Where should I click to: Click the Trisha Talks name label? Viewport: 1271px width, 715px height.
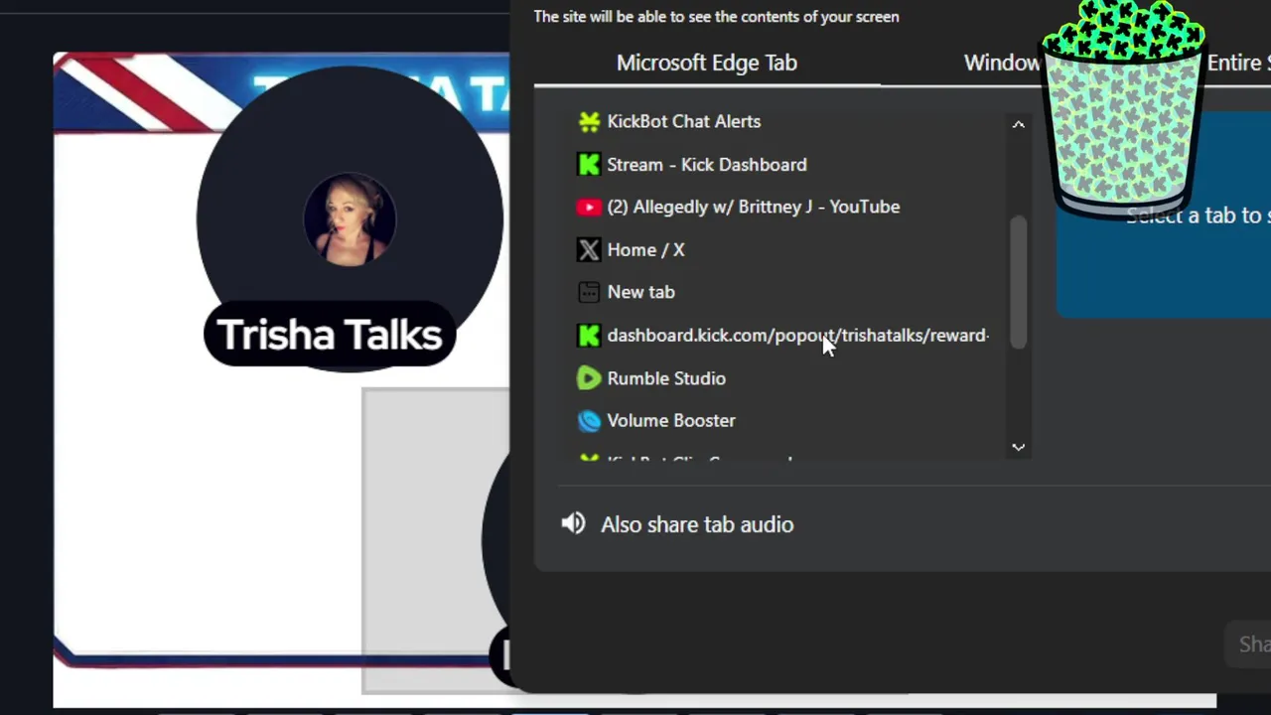(x=330, y=335)
